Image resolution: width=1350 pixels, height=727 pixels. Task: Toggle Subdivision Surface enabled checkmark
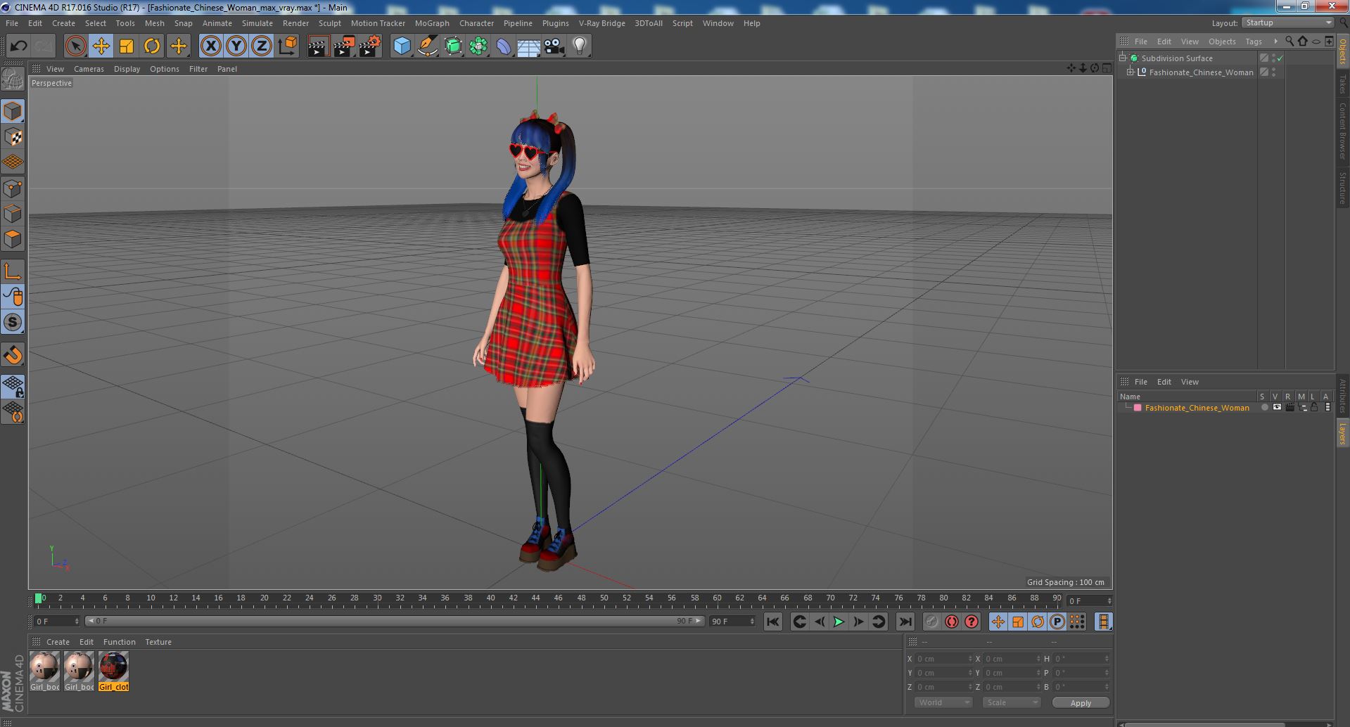click(1280, 58)
